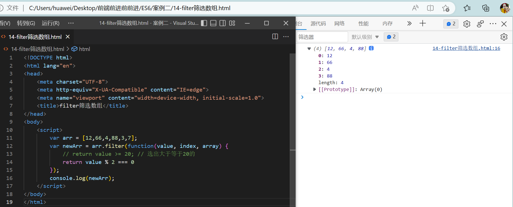Image resolution: width=513 pixels, height=207 pixels.
Task: Open the 运行(R) menu in VS Code
Action: click(x=51, y=23)
